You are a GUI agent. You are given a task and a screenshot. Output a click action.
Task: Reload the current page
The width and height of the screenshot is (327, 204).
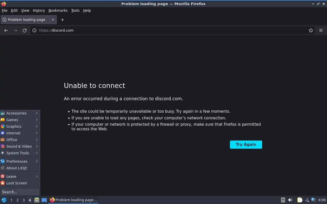tap(25, 30)
